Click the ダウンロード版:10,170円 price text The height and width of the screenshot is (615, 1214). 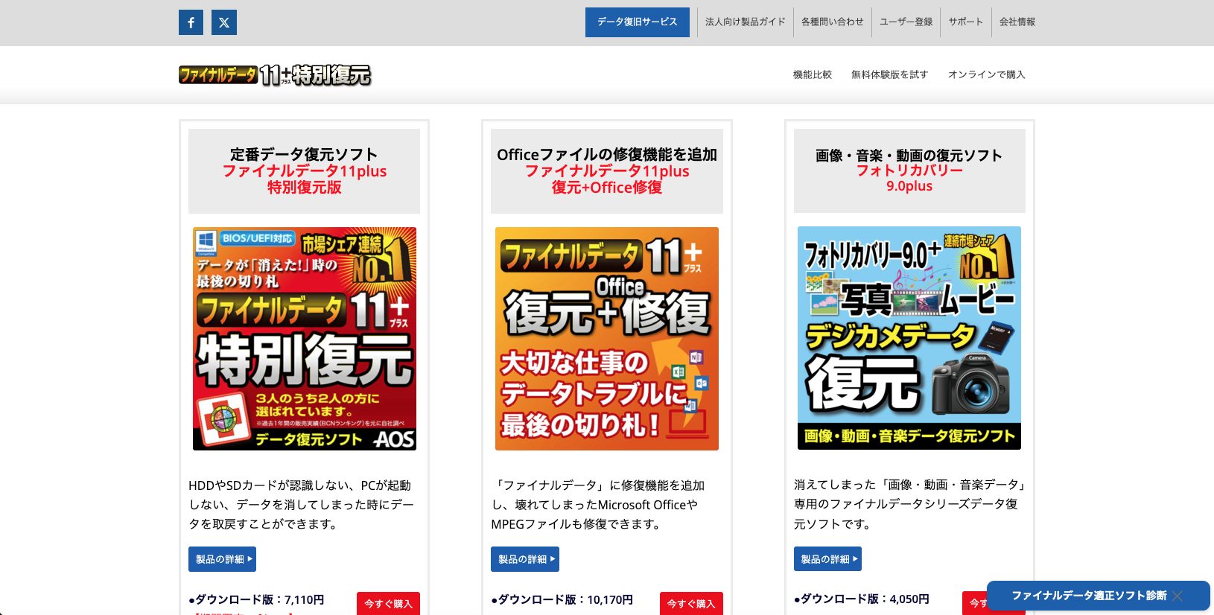tap(562, 599)
